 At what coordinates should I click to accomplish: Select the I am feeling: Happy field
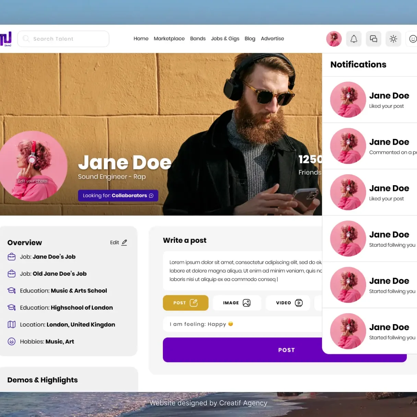(x=242, y=324)
